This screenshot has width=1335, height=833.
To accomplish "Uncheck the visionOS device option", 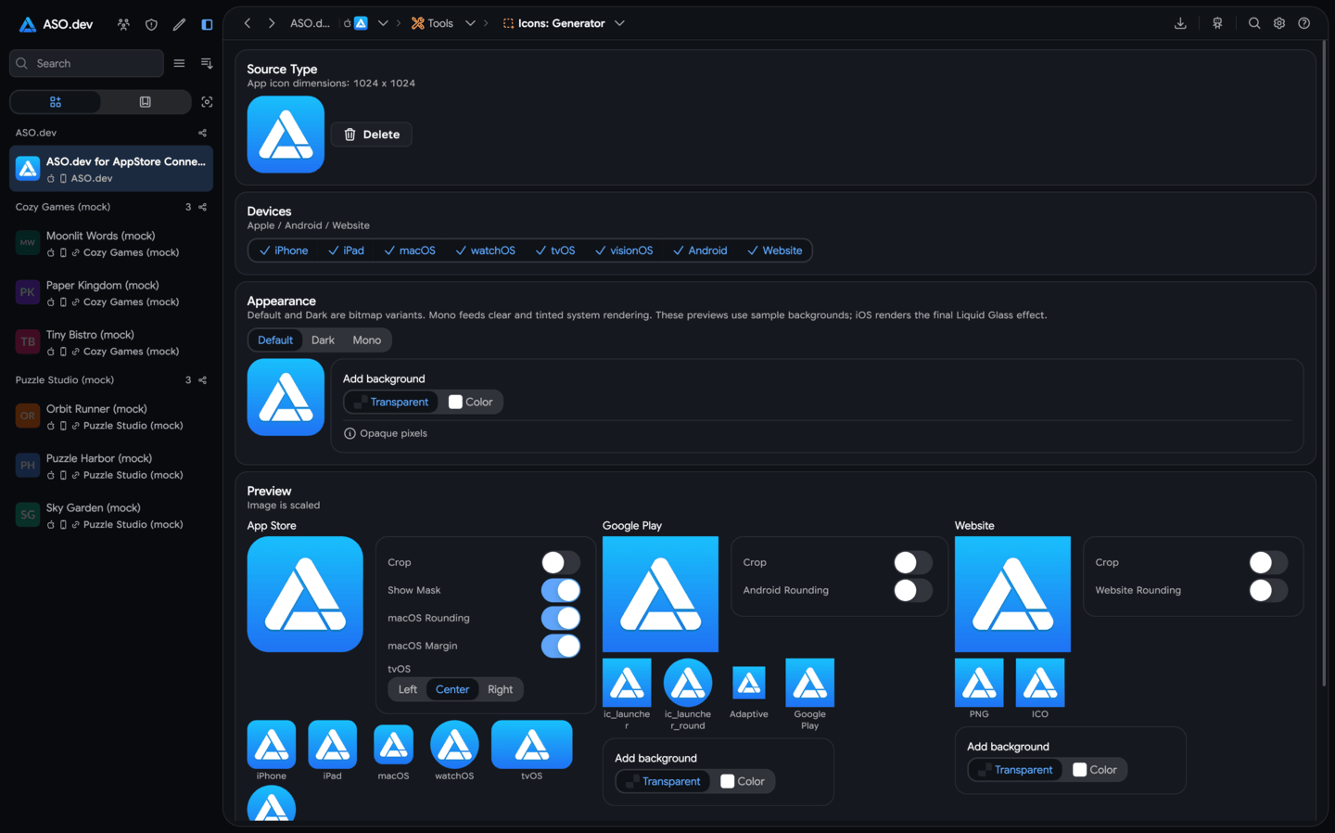I will click(624, 250).
